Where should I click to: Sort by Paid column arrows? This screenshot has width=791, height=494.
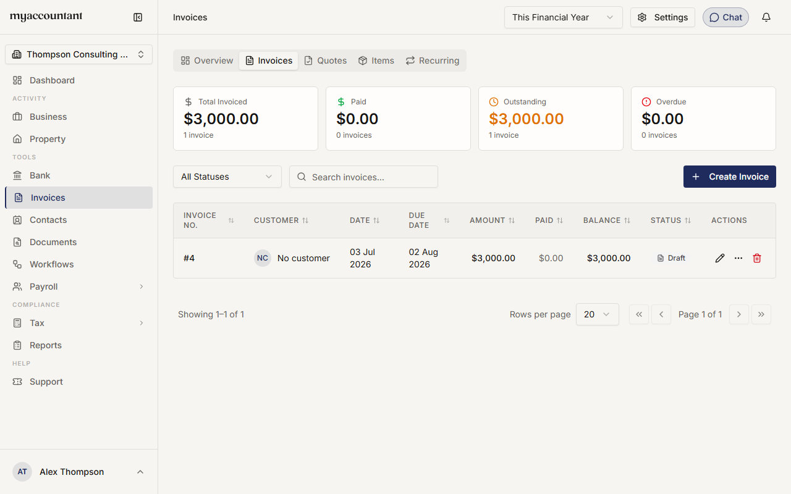(560, 220)
